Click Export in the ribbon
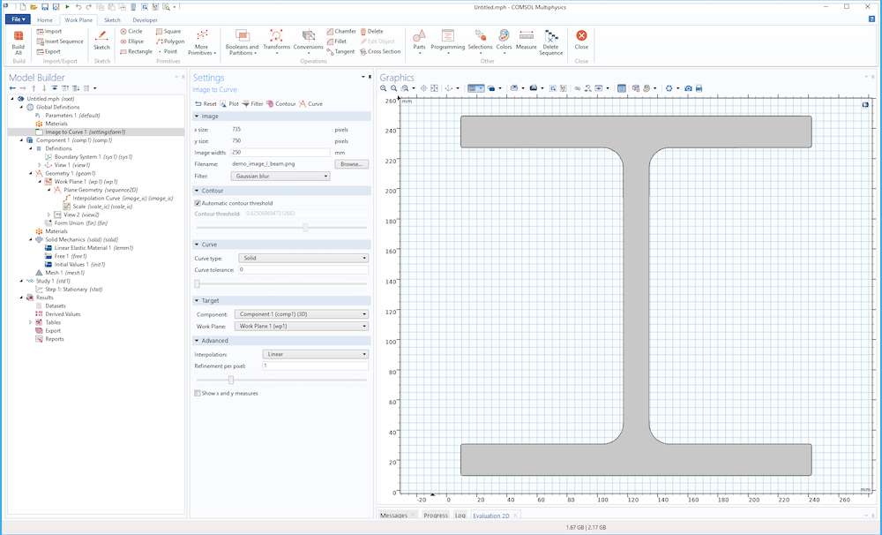The image size is (882, 535). (49, 51)
